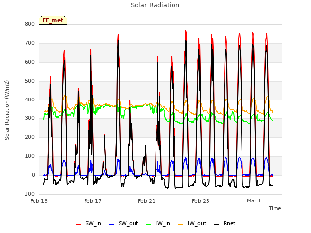Click the Mar 1 x-axis tick label
The image size is (311, 233).
tap(254, 200)
